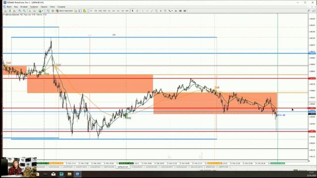Click green-yellow icon before M1 button
This screenshot has height=178, width=317.
pyautogui.click(x=85, y=11)
